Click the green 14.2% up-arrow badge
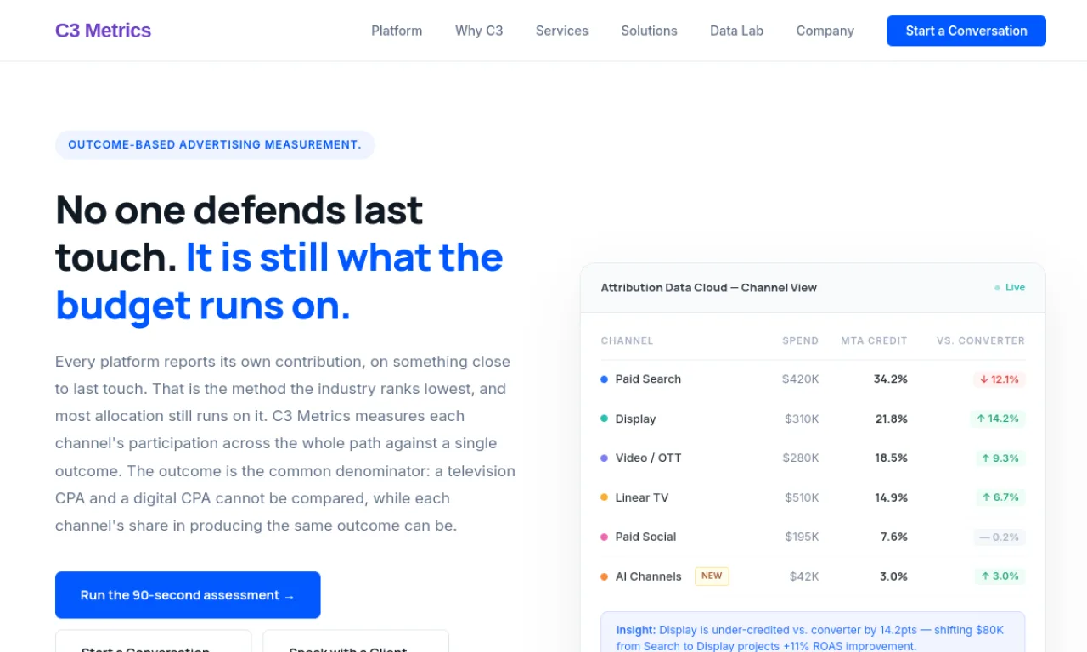Screen dimensions: 1087x652 [998, 419]
